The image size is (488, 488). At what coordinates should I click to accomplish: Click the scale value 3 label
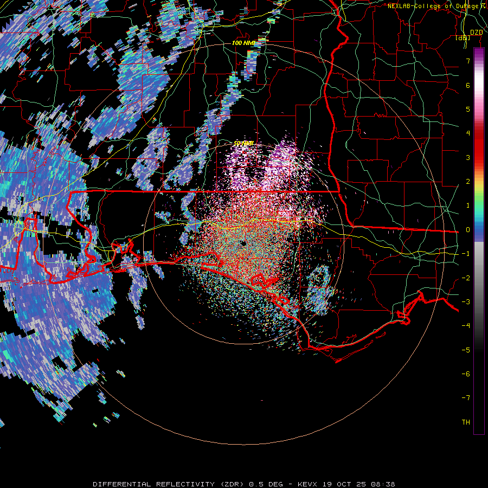[x=468, y=157]
